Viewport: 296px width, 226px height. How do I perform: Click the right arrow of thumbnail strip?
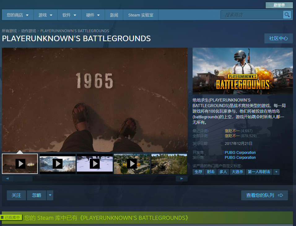tap(182, 178)
